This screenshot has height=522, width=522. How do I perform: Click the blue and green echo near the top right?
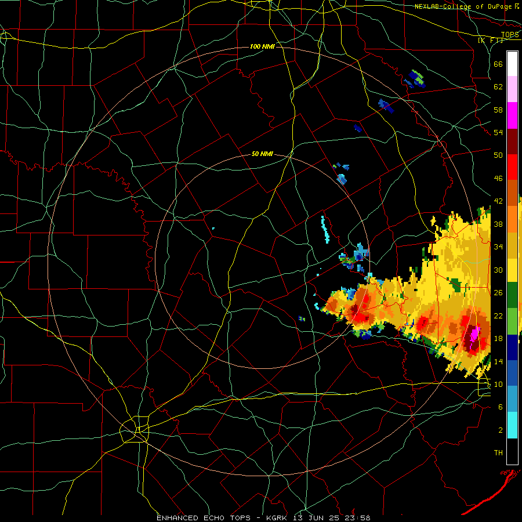(x=415, y=79)
